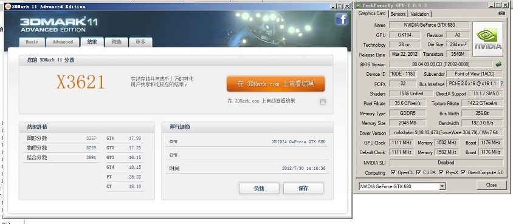Image resolution: width=513 pixels, height=224 pixels.
Task: Open the Graphics Card tab in GPU-Z
Action: [372, 13]
